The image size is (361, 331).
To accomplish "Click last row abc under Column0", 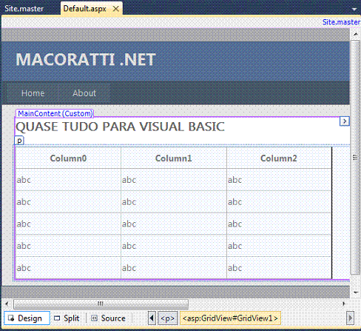I will coord(24,268).
